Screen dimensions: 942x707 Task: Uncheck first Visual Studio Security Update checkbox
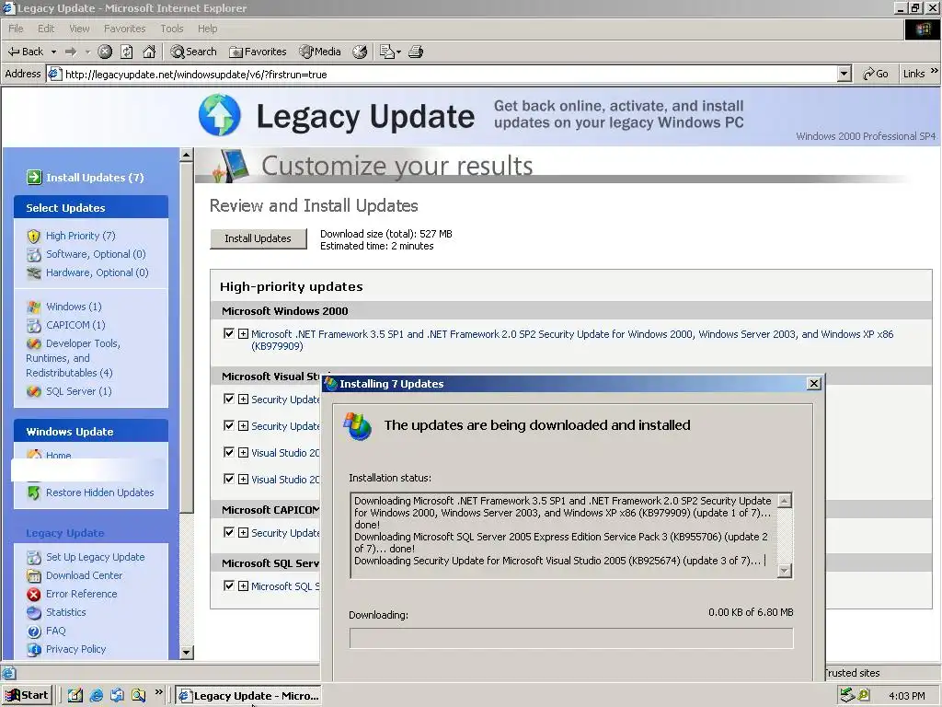coord(228,399)
